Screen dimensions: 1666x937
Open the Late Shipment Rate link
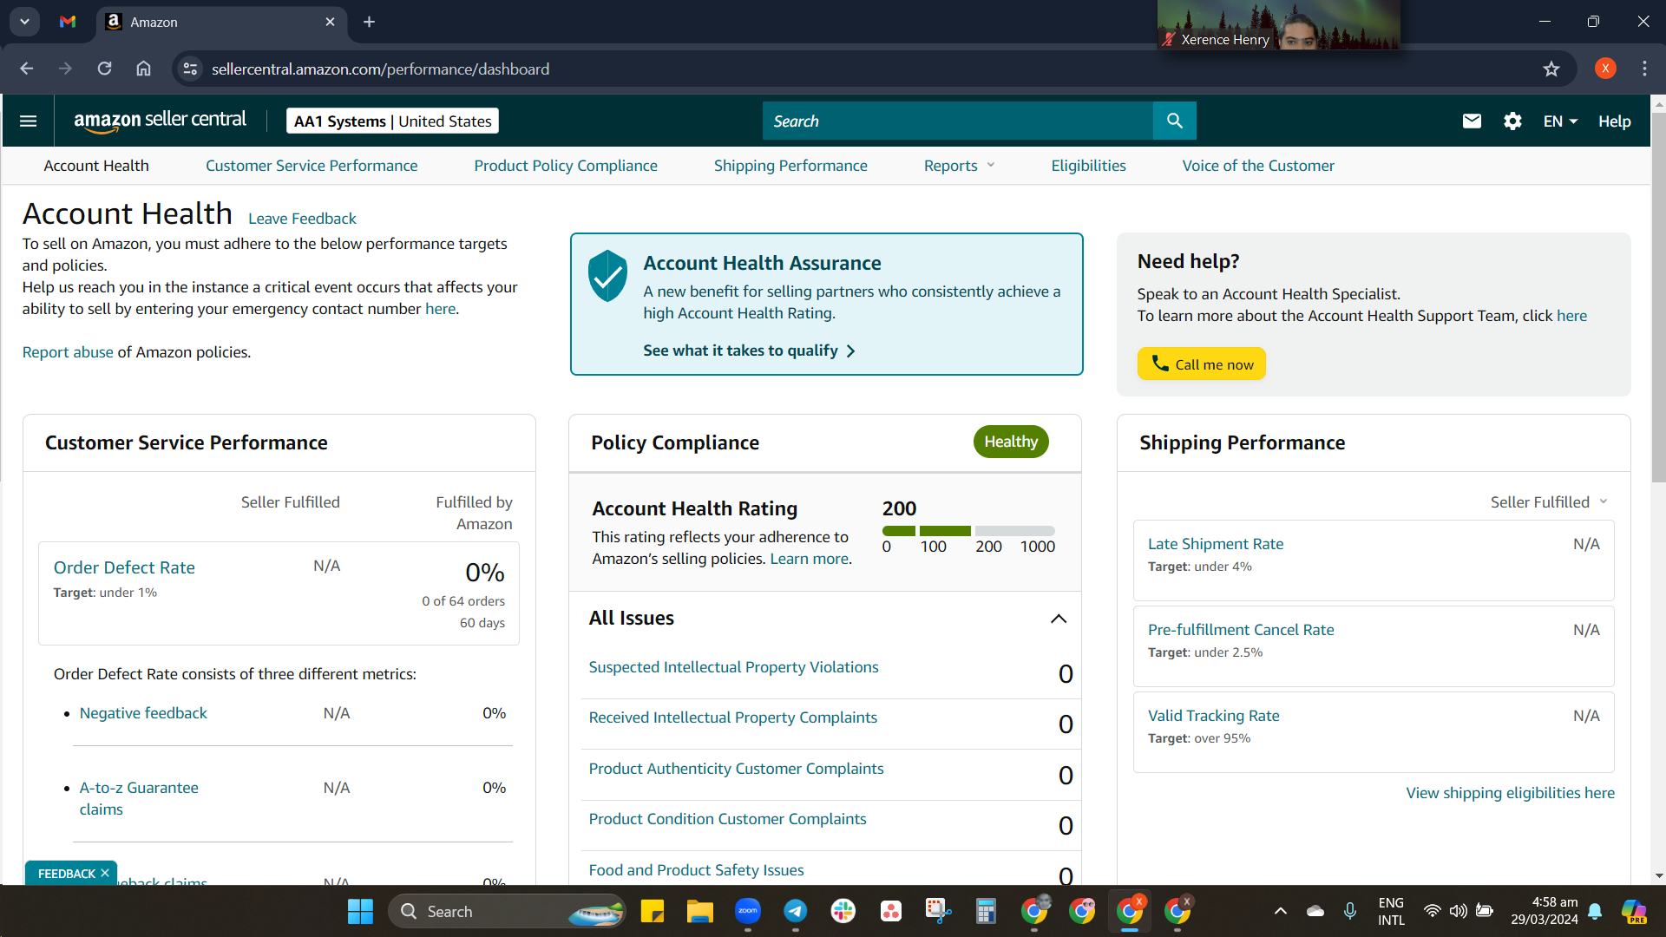click(1216, 544)
